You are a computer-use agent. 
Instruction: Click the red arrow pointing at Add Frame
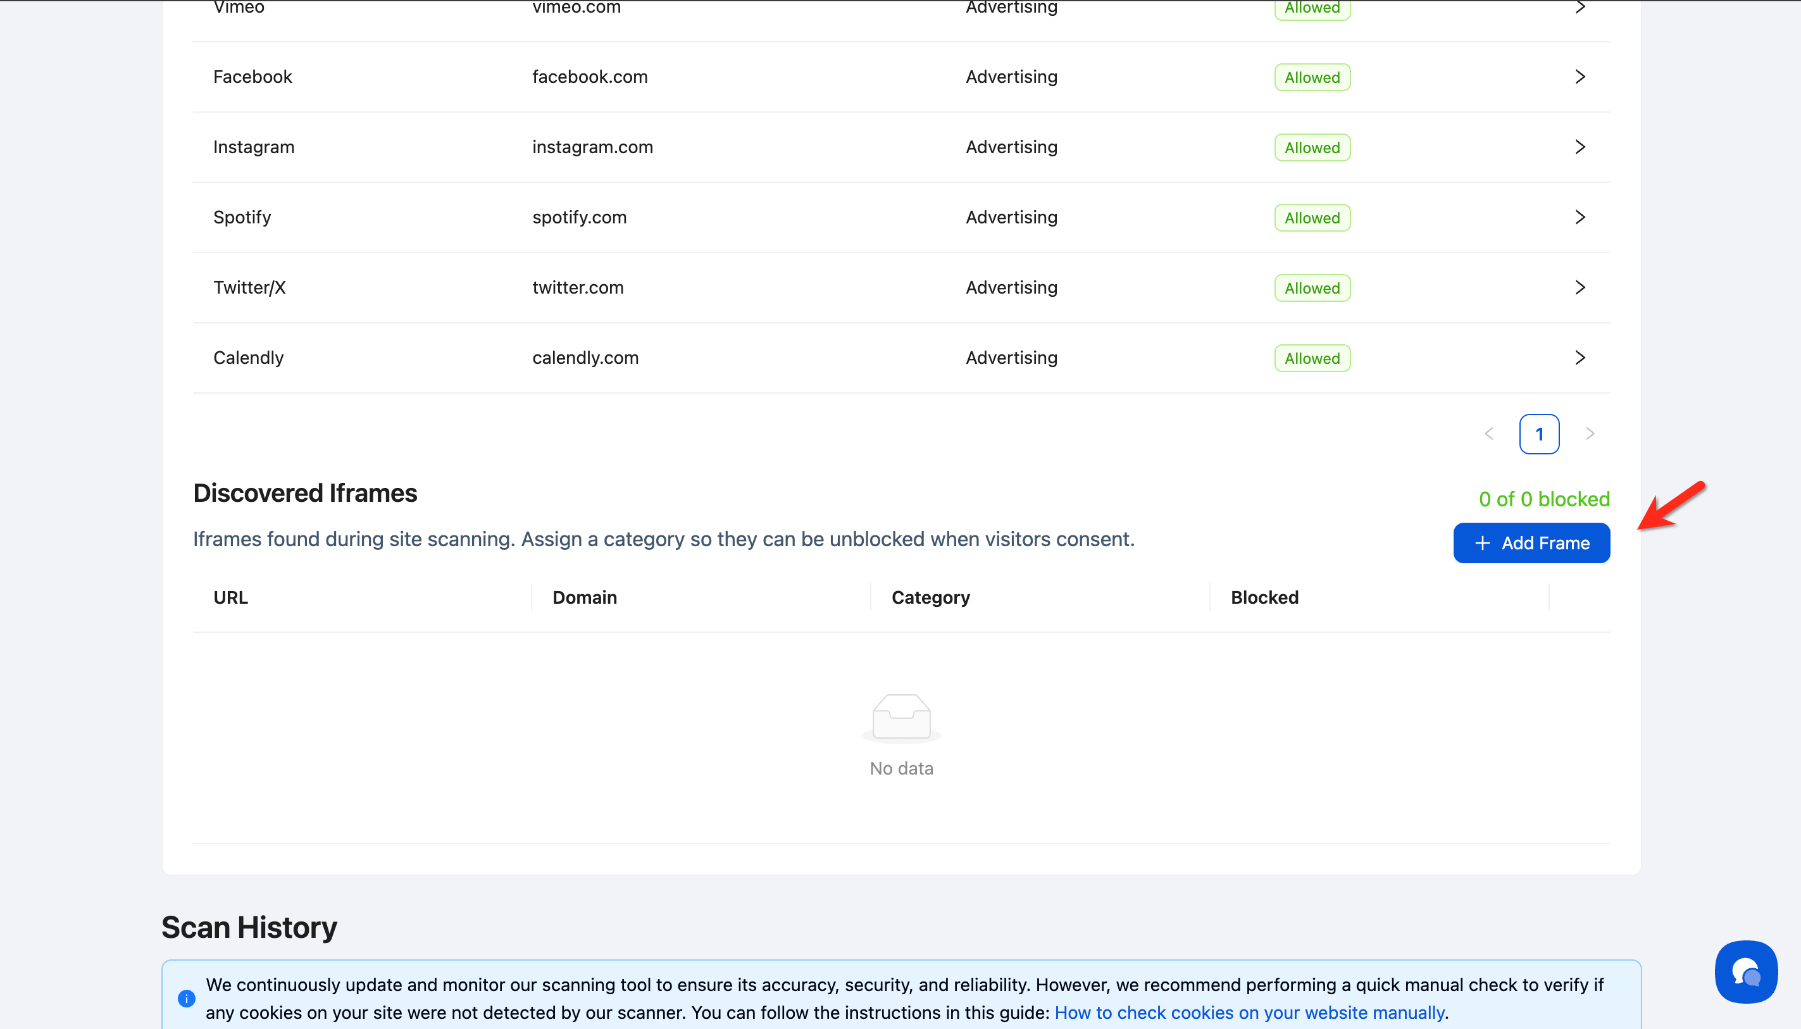[1673, 508]
